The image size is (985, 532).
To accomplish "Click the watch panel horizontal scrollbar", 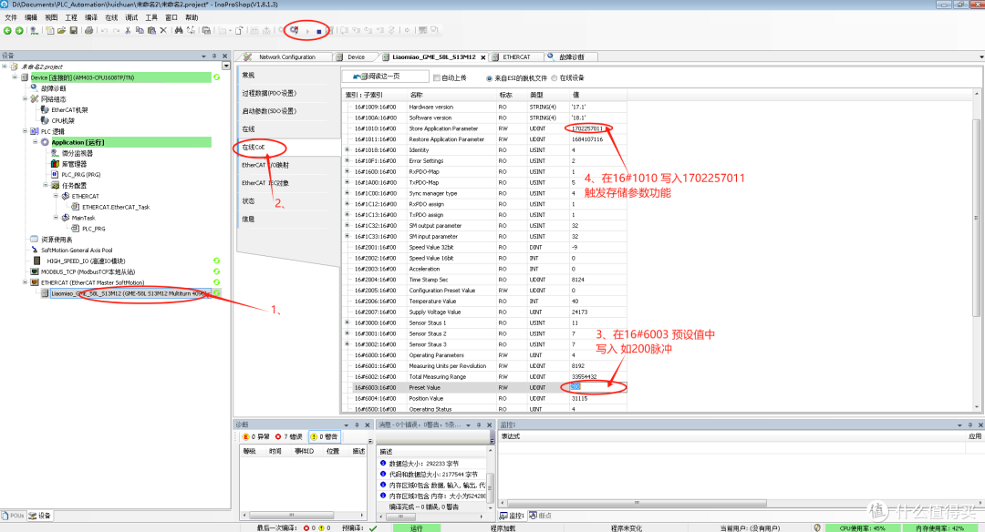I will click(637, 503).
